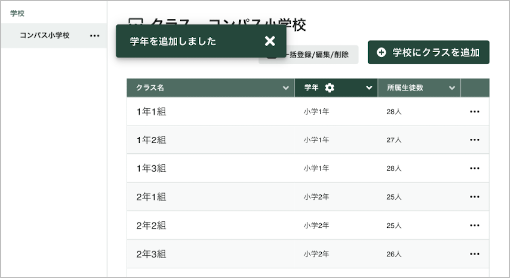Click the gear icon in 学年 column header

330,88
